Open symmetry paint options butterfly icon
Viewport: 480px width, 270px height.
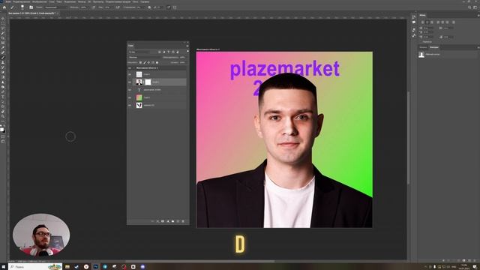[175, 7]
